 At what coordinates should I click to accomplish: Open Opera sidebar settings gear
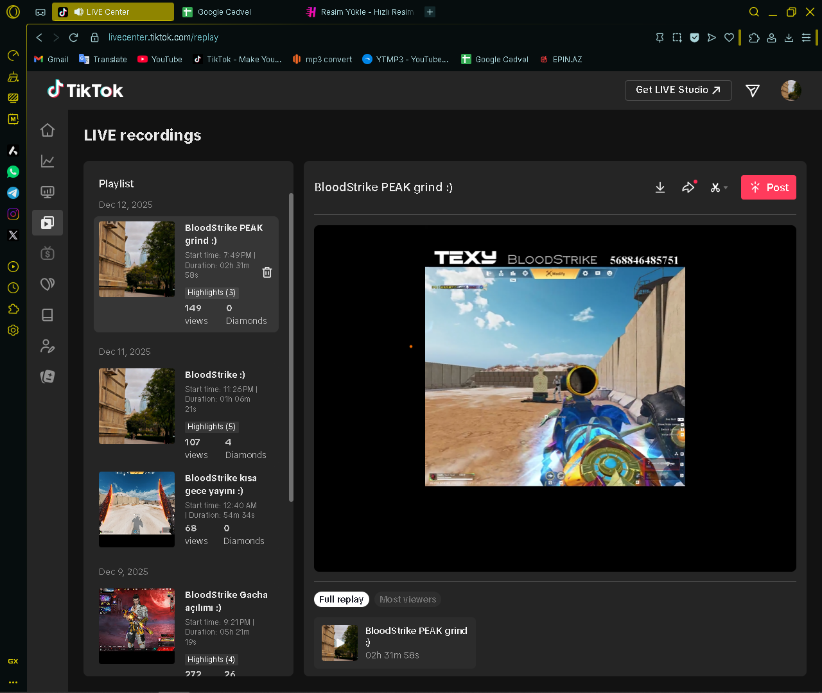[13, 330]
